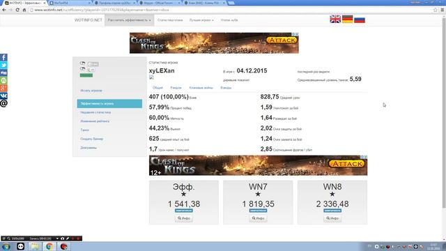Viewport: 446px width, 251px height.
Task: Click the blue label under 1 541,38
Action: (x=184, y=211)
